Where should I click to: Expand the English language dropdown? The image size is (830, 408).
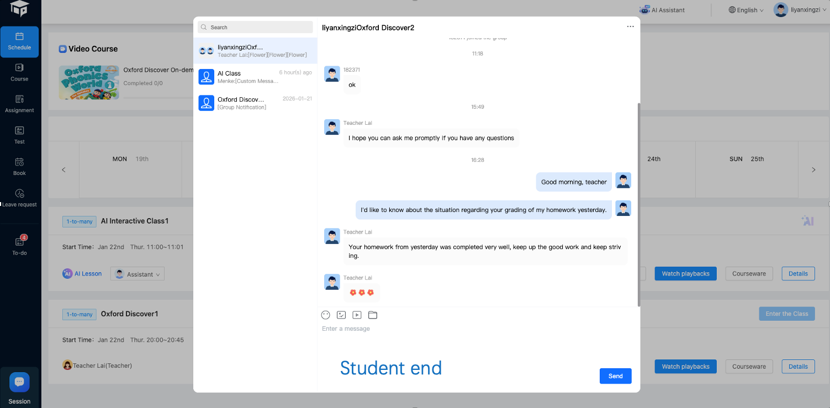coord(746,10)
